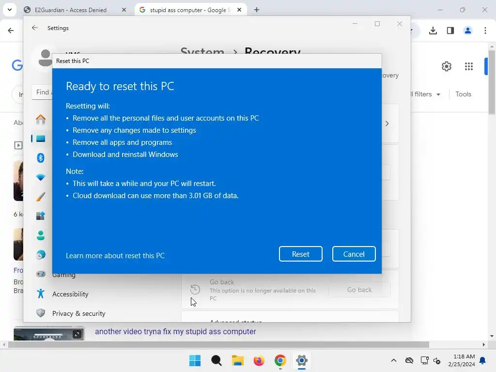Open Time & language clock icon

coord(41,255)
